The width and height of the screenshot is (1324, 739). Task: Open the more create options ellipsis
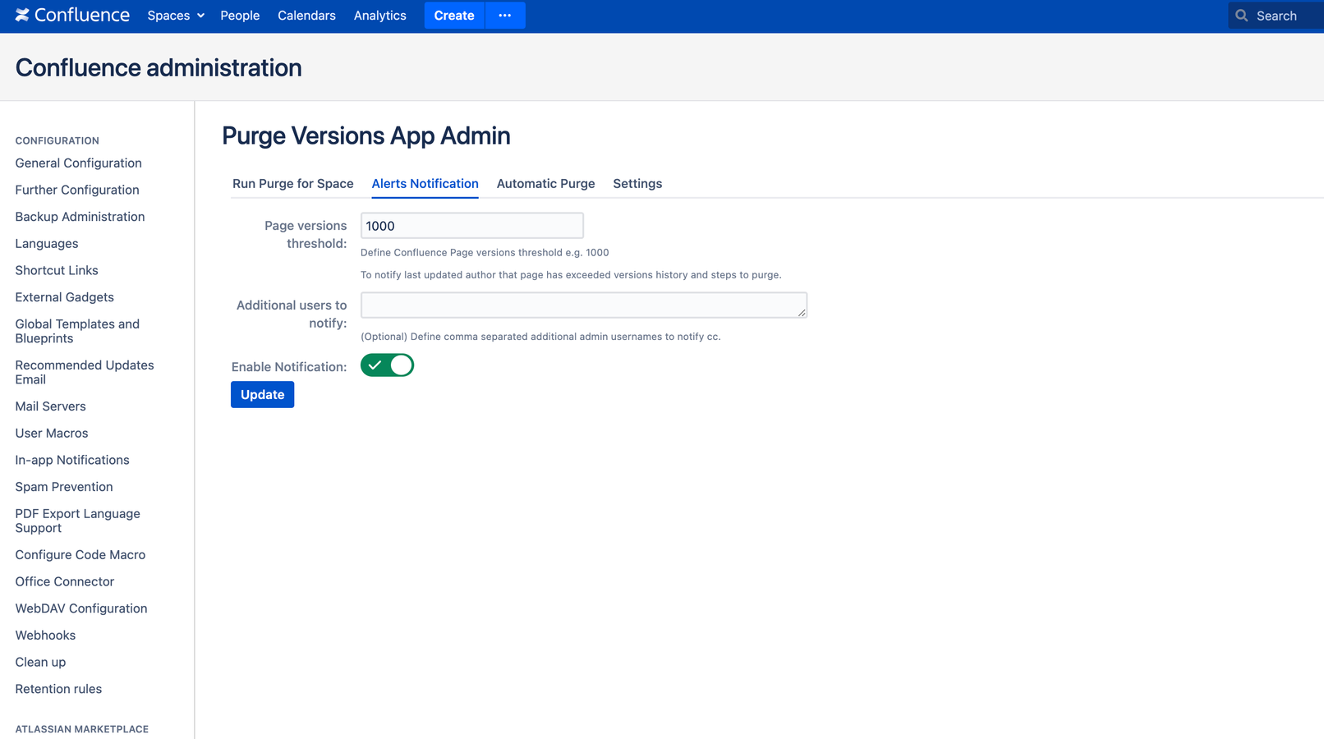coord(505,16)
